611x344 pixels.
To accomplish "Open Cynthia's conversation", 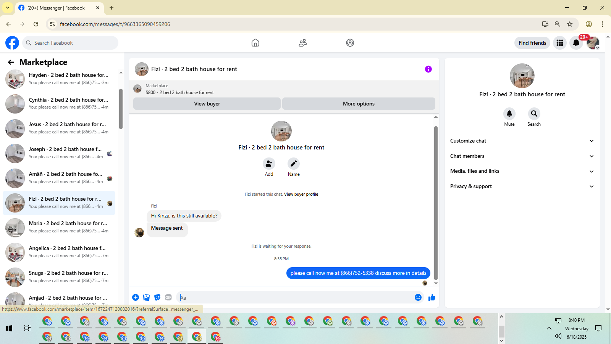I will point(59,104).
